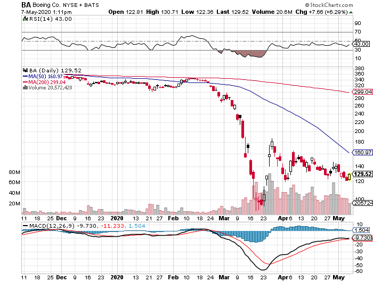Click the volume bar icon in legend

[x=25, y=87]
